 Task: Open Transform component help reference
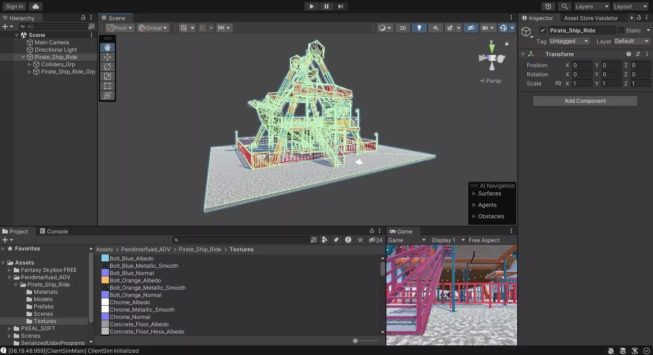[x=629, y=54]
